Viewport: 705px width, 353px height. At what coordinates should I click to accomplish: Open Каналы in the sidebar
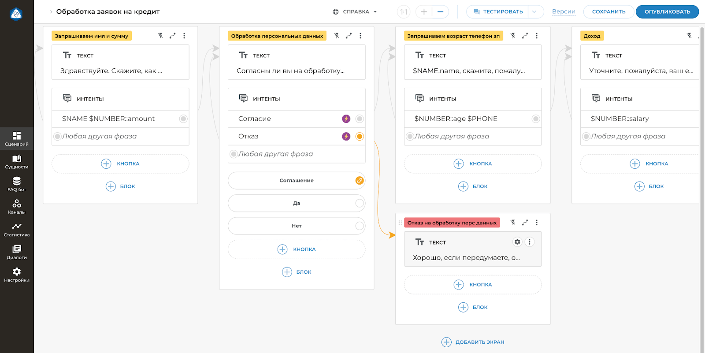tap(17, 207)
